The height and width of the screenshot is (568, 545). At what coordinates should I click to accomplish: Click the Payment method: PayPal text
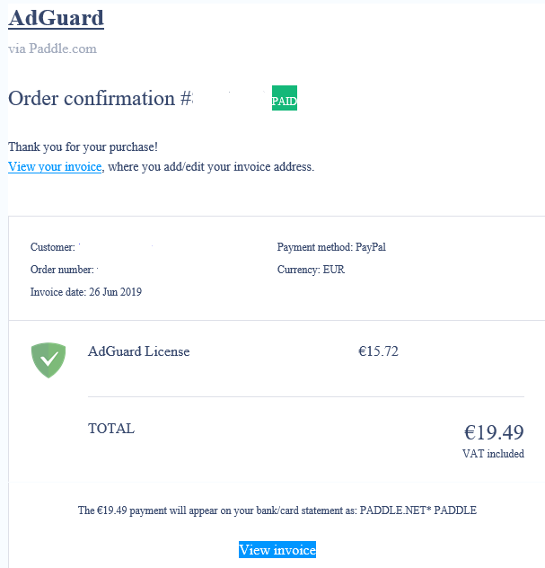[331, 247]
